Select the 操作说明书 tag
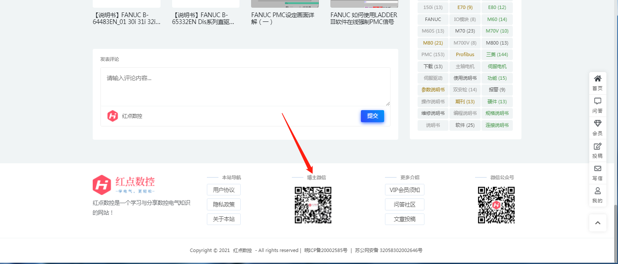This screenshot has width=618, height=264. click(433, 102)
